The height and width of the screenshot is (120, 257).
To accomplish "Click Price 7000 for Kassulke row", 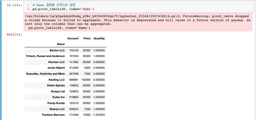I will 87,74.
